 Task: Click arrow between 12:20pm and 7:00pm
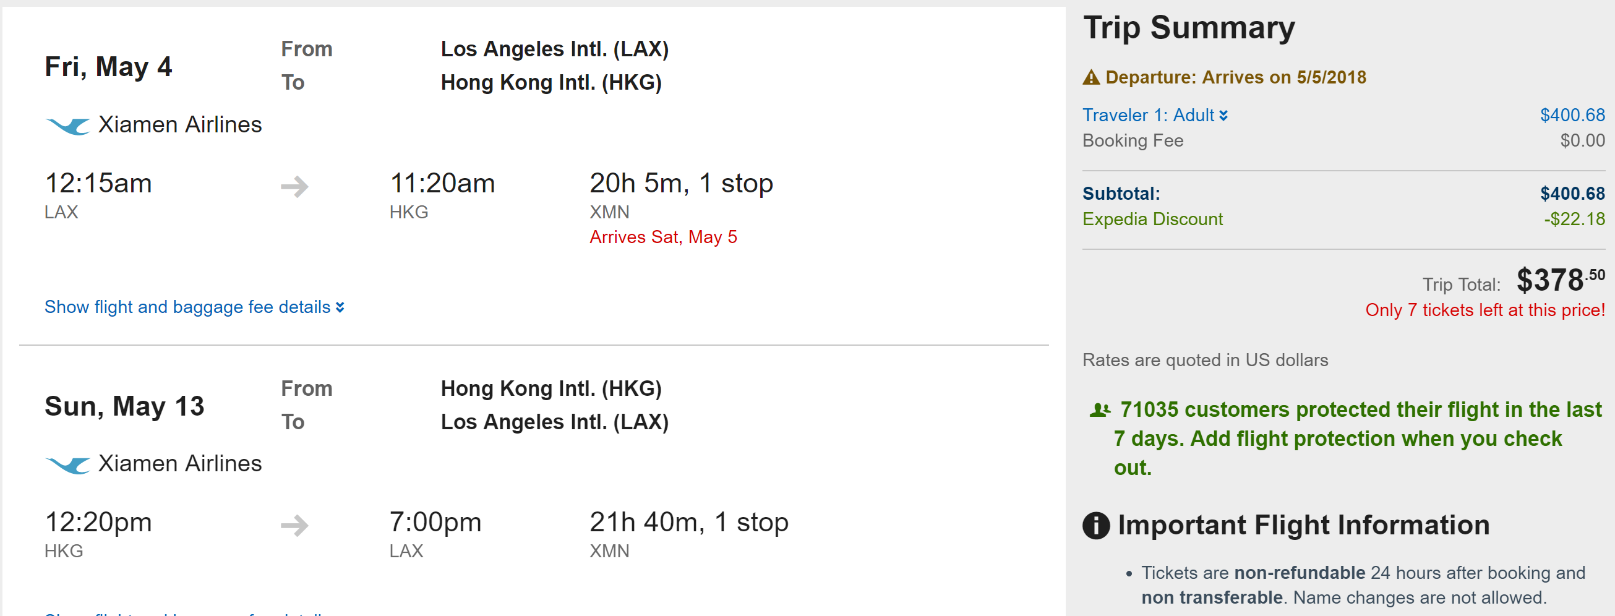coord(294,525)
